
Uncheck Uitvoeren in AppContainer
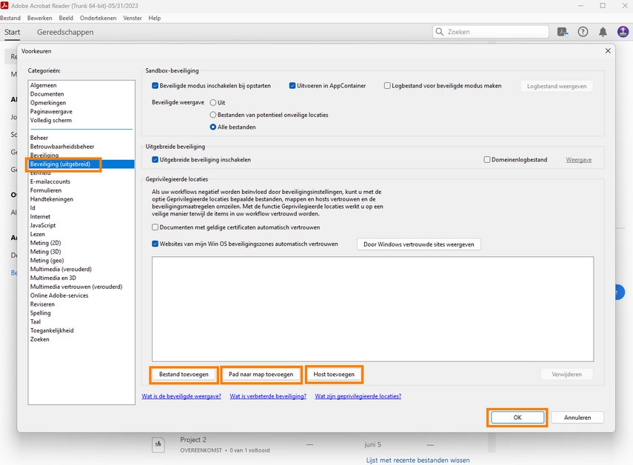click(291, 85)
